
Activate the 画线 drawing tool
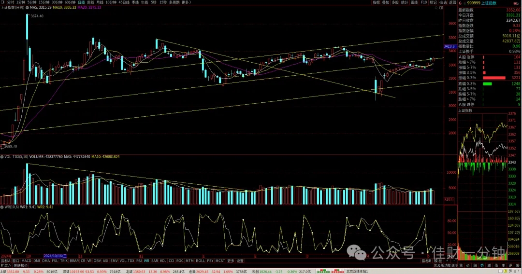tap(414, 2)
